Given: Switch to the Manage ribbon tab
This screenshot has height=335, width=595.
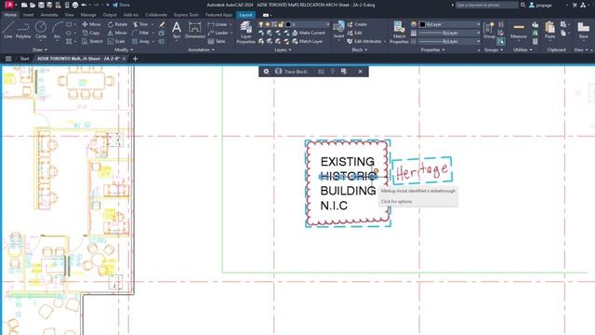Looking at the screenshot, I should (x=88, y=15).
